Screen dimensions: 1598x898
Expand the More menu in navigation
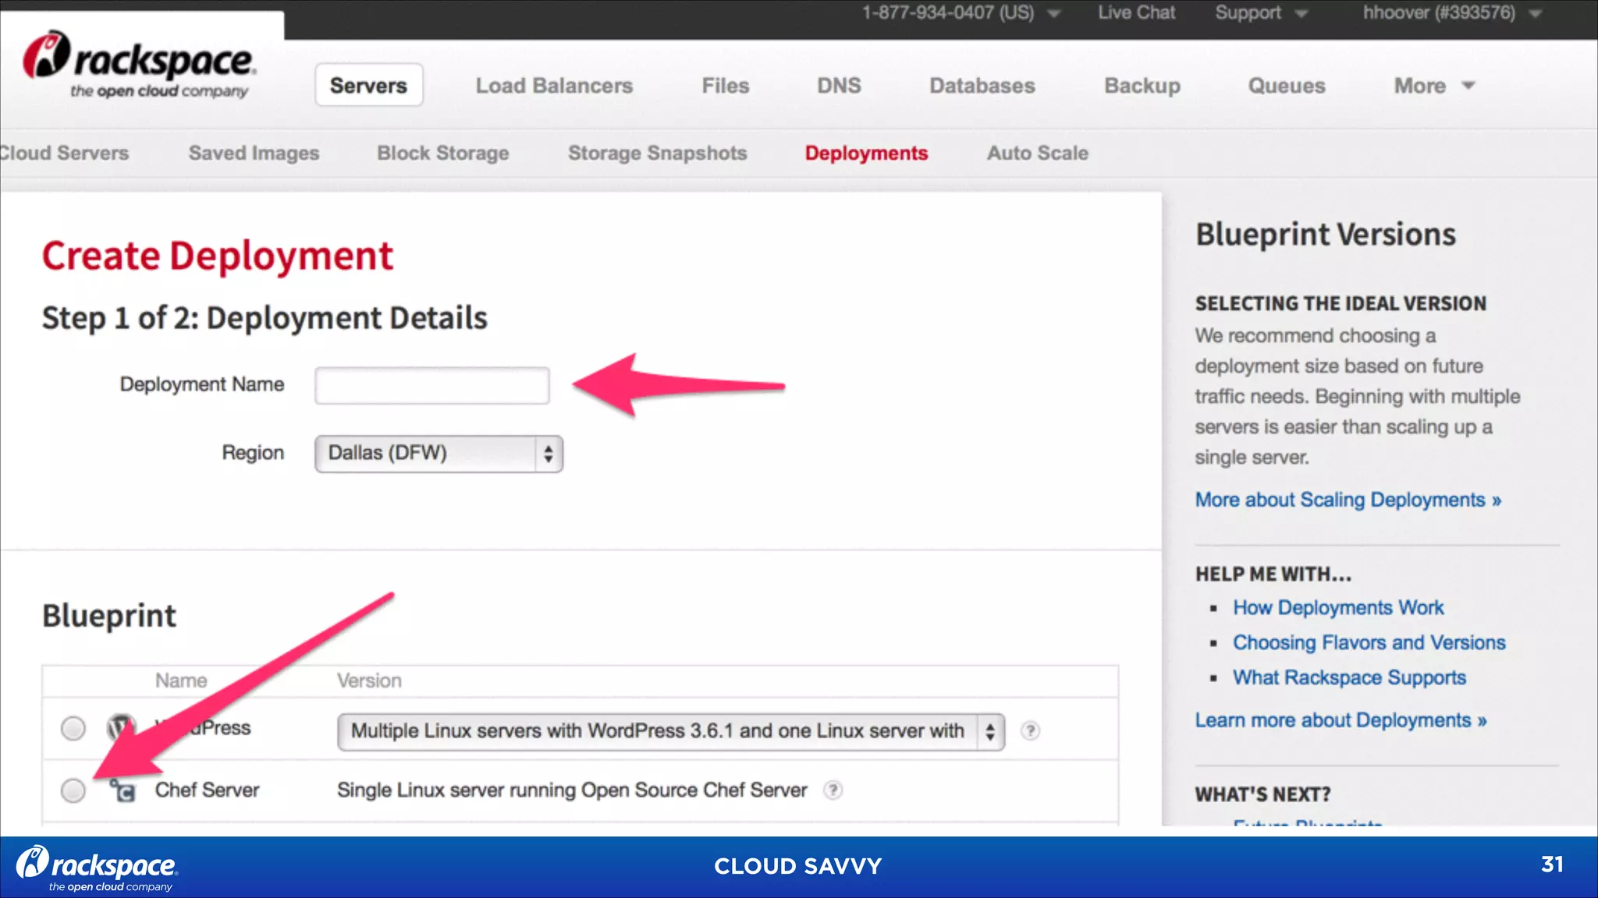1433,86
